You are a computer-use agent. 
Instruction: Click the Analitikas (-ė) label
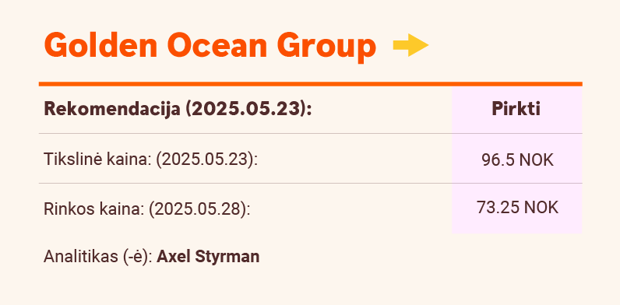98,257
